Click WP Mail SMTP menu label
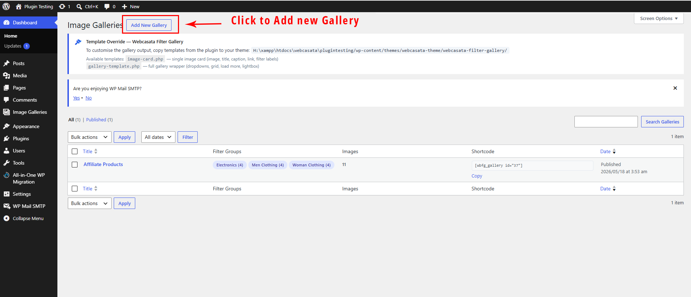 pyautogui.click(x=29, y=206)
